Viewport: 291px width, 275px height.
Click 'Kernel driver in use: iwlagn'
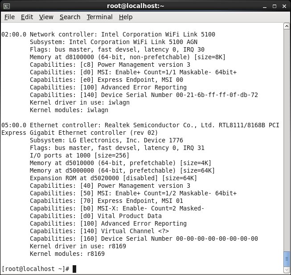pos(80,102)
